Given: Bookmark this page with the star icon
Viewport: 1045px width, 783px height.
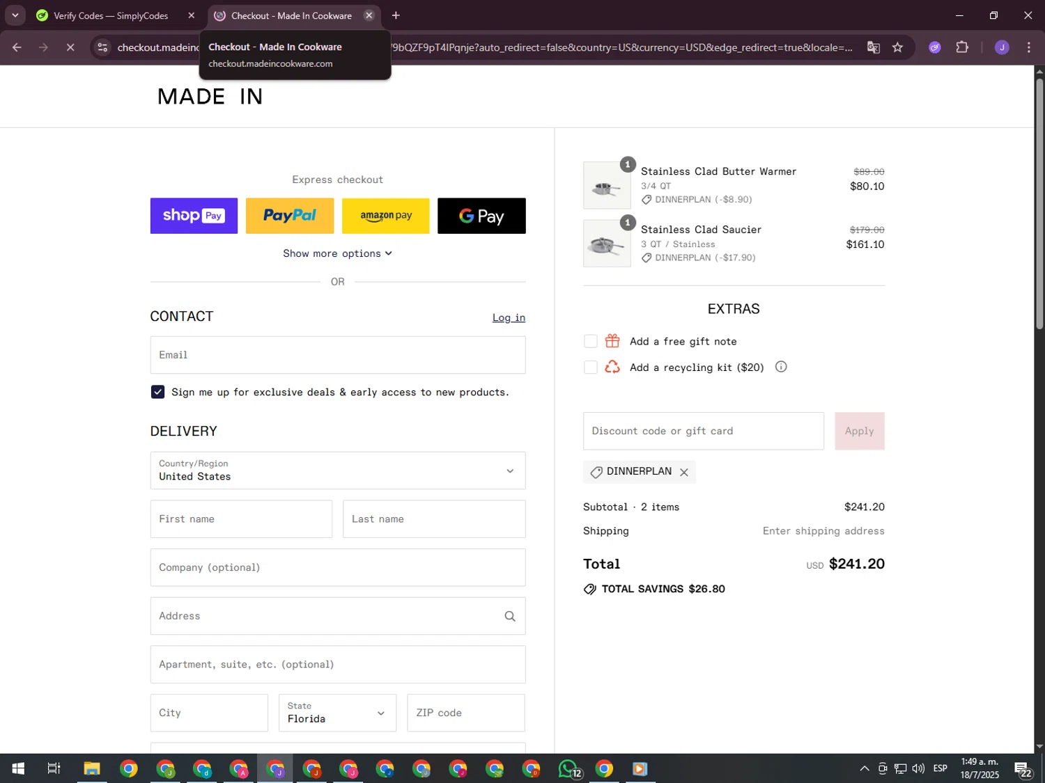Looking at the screenshot, I should click(x=897, y=47).
